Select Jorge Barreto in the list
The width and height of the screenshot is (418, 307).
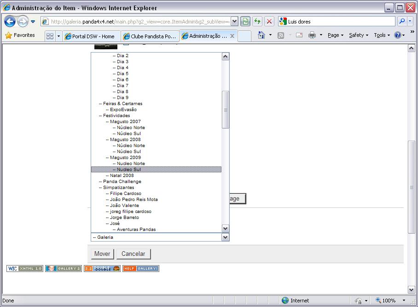156,217
